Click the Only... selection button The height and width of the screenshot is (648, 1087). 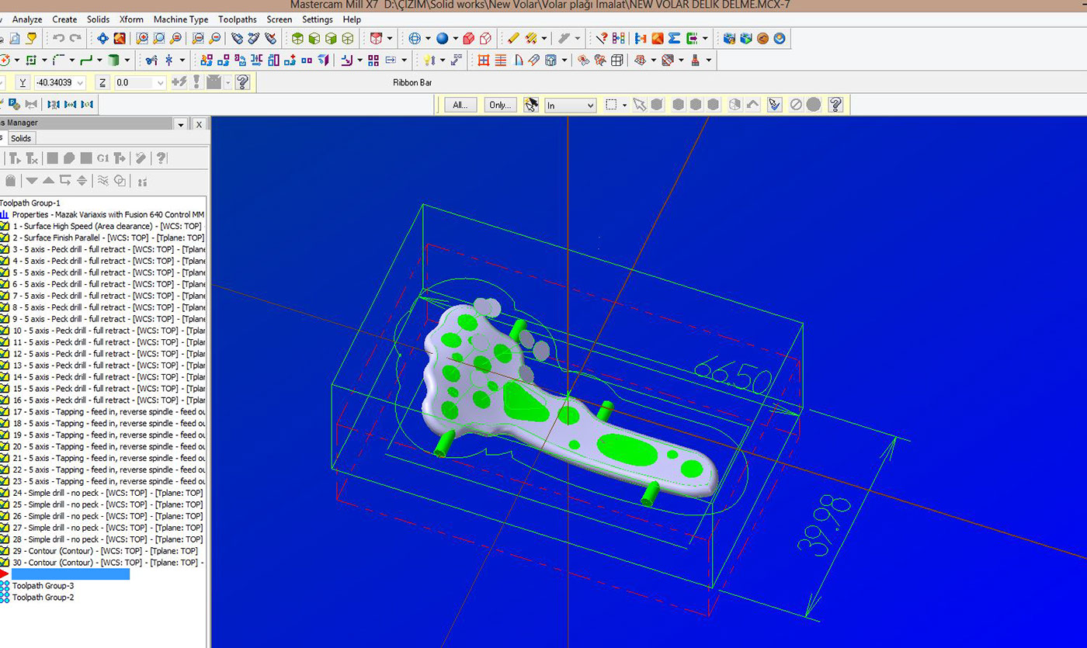500,105
